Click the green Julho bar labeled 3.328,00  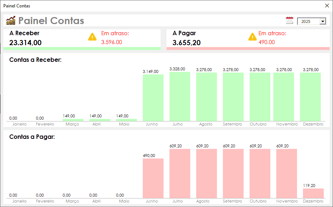[x=180, y=96]
